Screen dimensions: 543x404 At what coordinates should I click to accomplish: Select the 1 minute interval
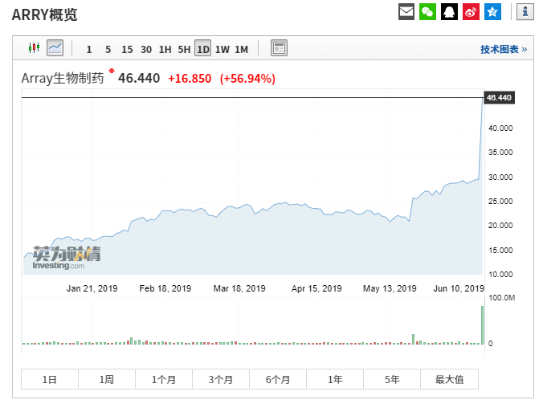point(89,50)
